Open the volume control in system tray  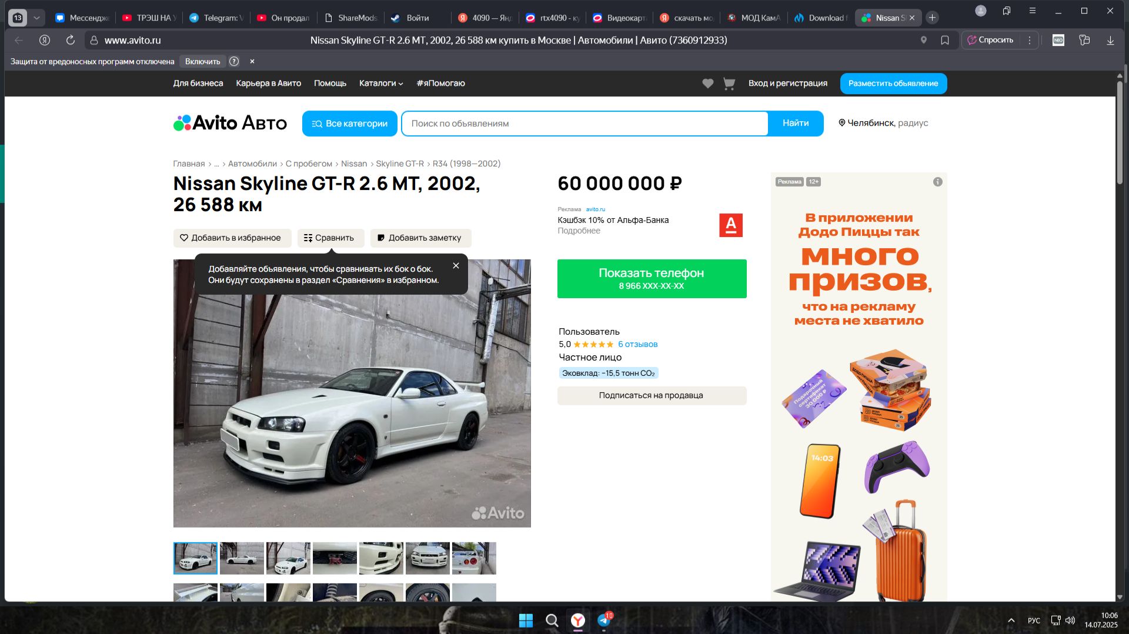[x=1070, y=620]
